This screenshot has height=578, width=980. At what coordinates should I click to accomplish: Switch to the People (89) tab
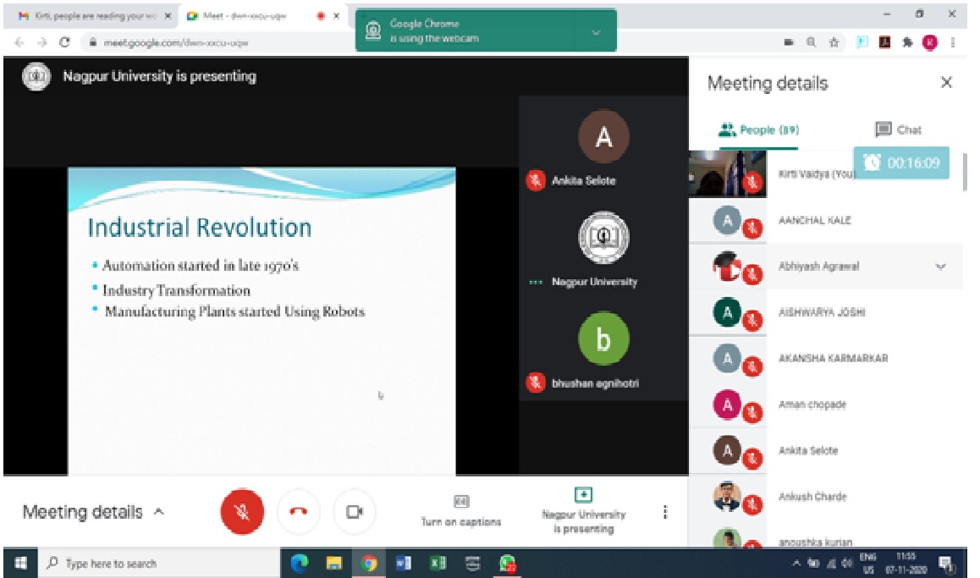click(759, 130)
